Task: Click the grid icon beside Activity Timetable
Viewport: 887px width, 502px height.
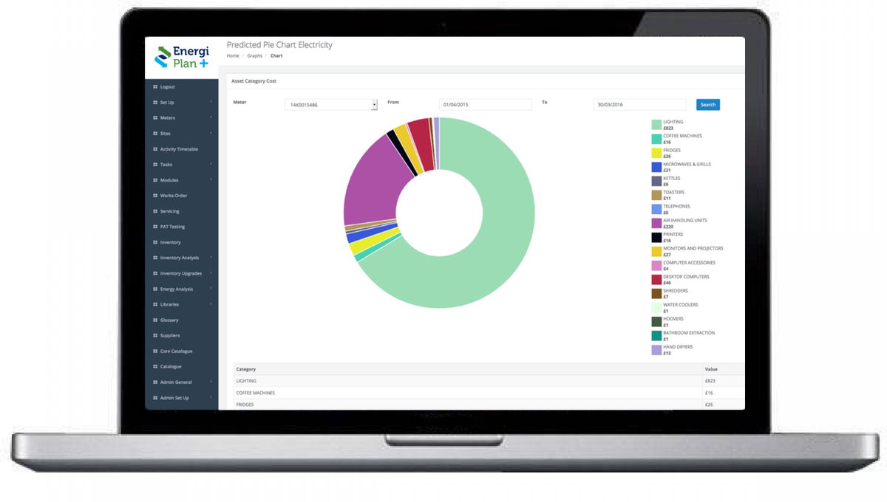Action: [155, 149]
